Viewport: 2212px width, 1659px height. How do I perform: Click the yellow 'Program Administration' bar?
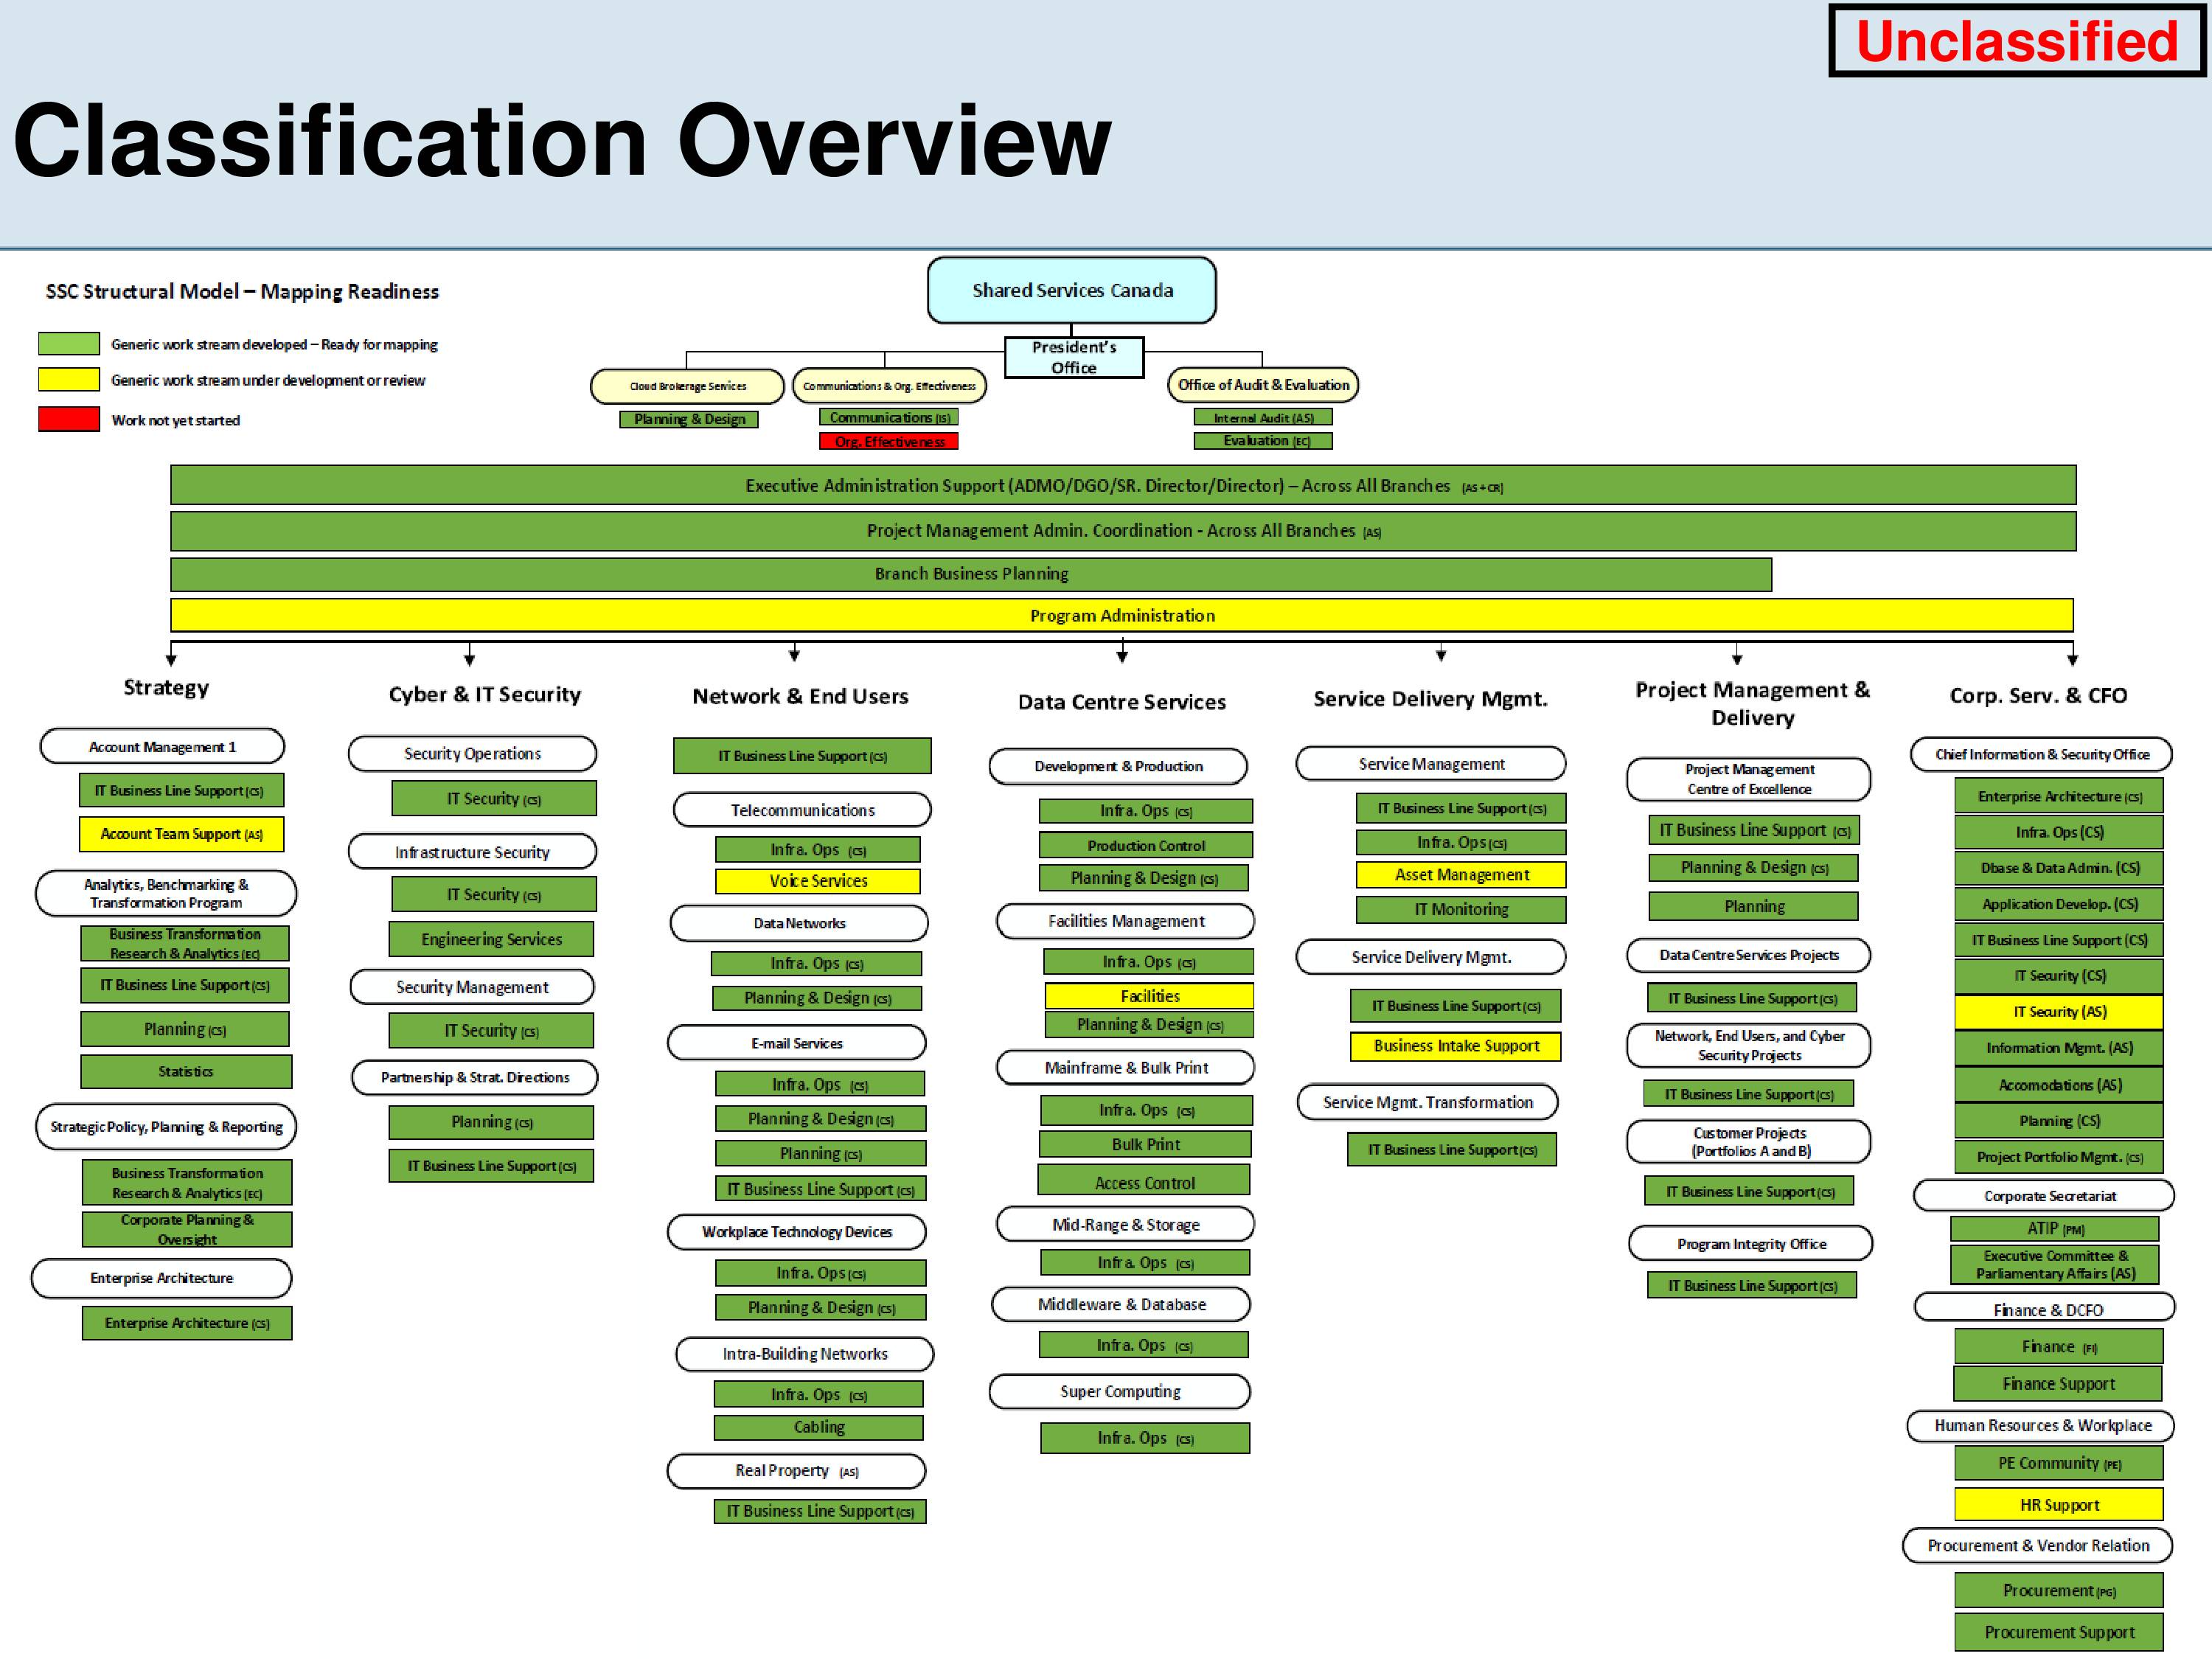(x=1122, y=615)
